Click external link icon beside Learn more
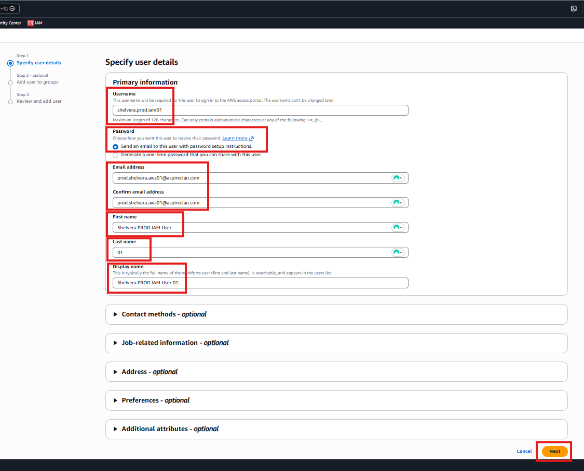This screenshot has width=584, height=471. pos(251,138)
